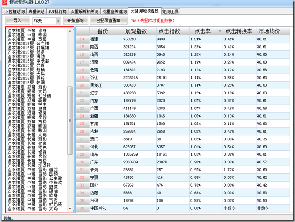The width and height of the screenshot is (295, 222).
Task: Switch to the 下拉框选词 tab
Action: click(14, 11)
